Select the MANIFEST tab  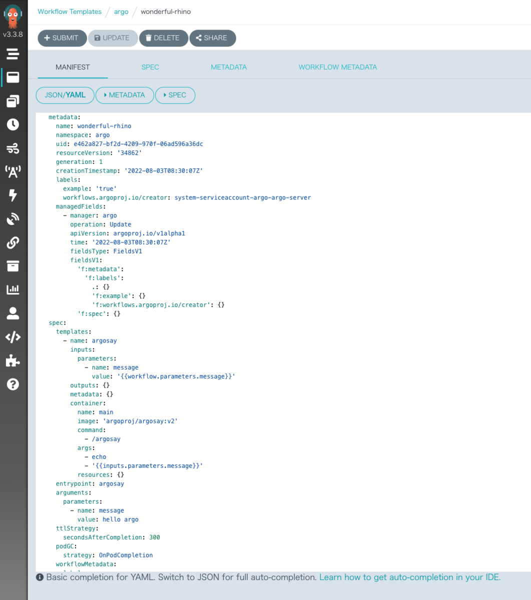pyautogui.click(x=73, y=67)
